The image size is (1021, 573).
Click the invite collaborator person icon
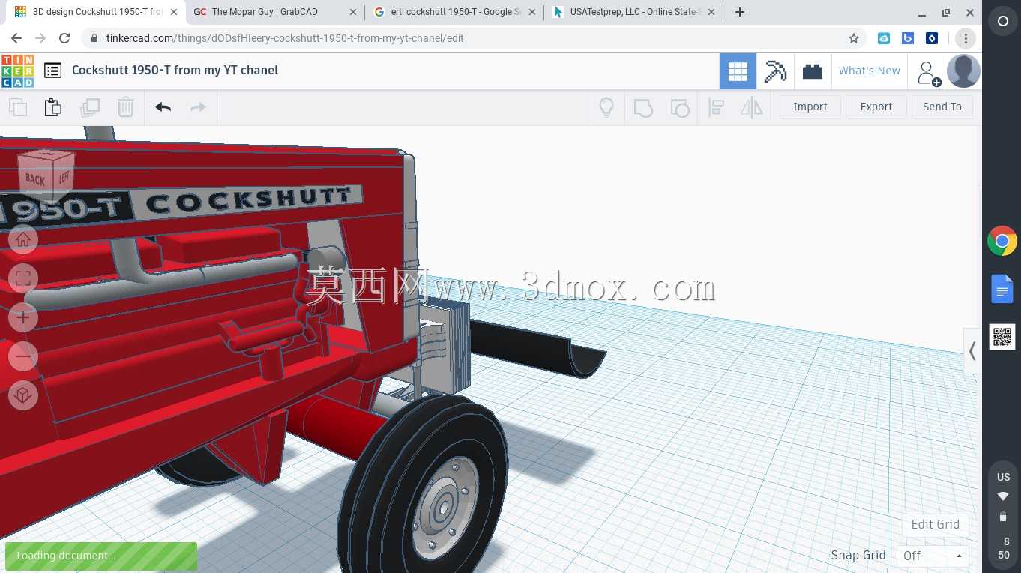928,73
